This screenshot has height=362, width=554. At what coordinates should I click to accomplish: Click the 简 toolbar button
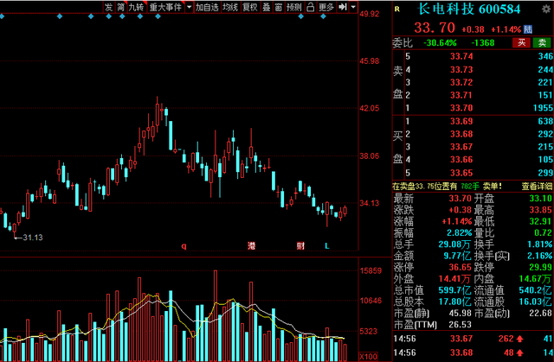[121, 7]
